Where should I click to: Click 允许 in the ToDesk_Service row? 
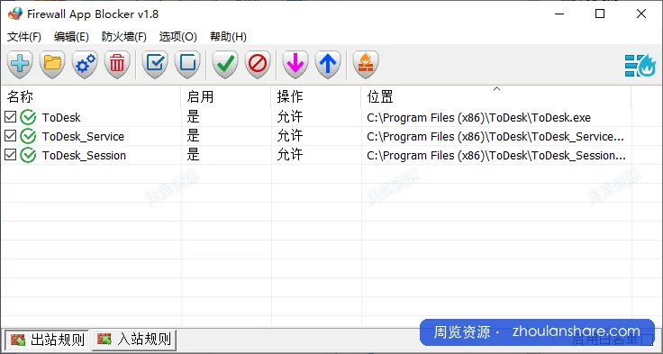tap(290, 136)
